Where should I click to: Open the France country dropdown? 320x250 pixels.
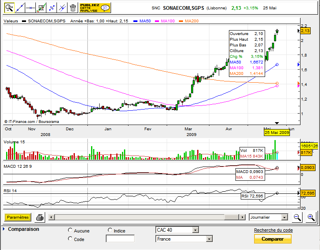click(184, 239)
